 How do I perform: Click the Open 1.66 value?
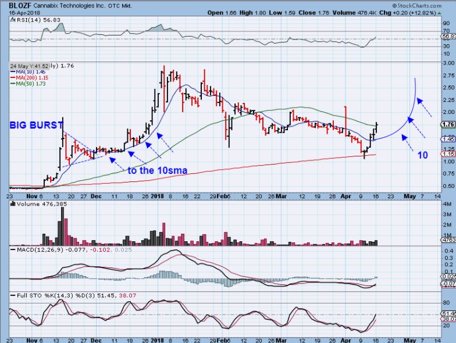(x=222, y=13)
